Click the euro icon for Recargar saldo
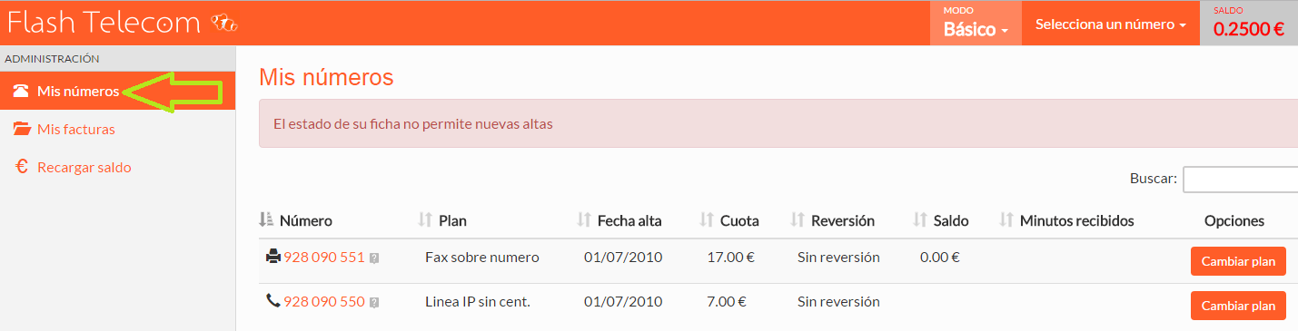The image size is (1298, 331). [22, 167]
